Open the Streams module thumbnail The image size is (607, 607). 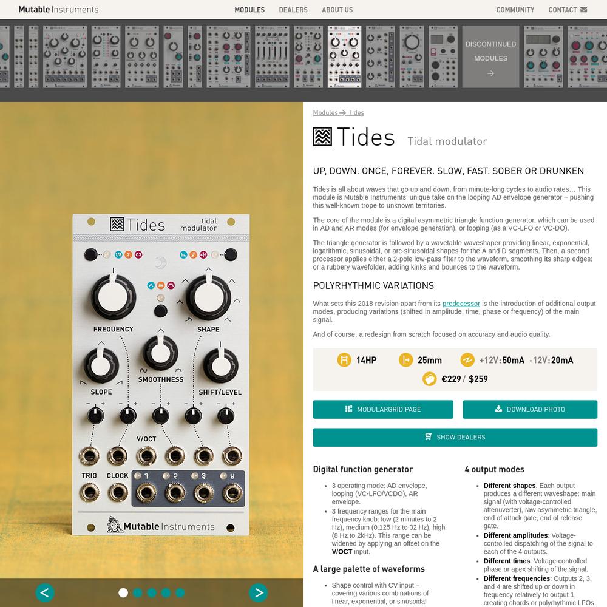tap(308, 57)
